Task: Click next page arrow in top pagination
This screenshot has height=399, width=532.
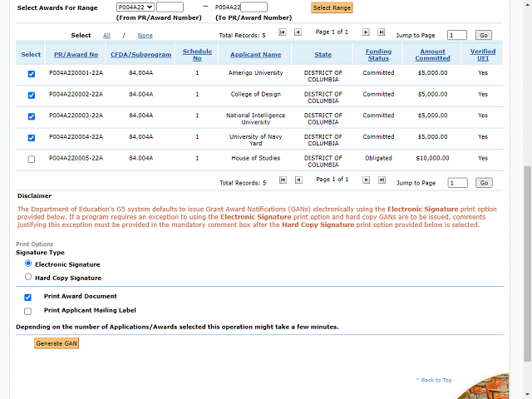Action: pyautogui.click(x=364, y=32)
